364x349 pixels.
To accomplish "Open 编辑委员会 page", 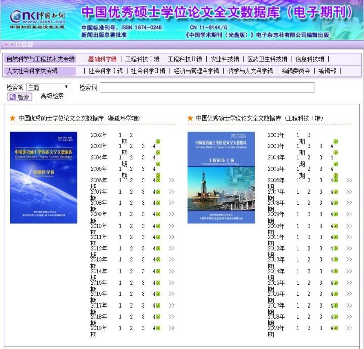I will (296, 71).
